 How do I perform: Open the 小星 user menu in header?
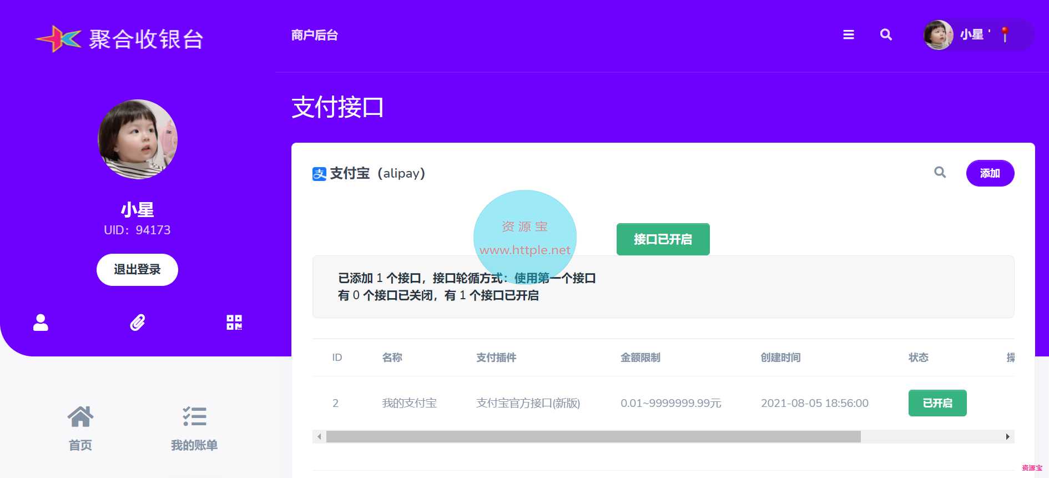coord(978,34)
